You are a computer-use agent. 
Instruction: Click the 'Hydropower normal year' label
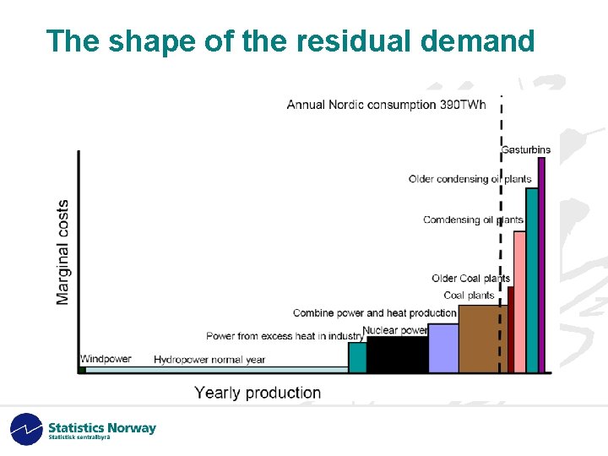[x=209, y=360]
